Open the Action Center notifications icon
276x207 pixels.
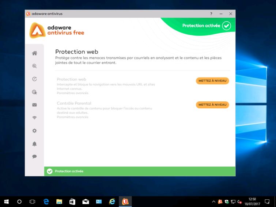tap(267, 202)
